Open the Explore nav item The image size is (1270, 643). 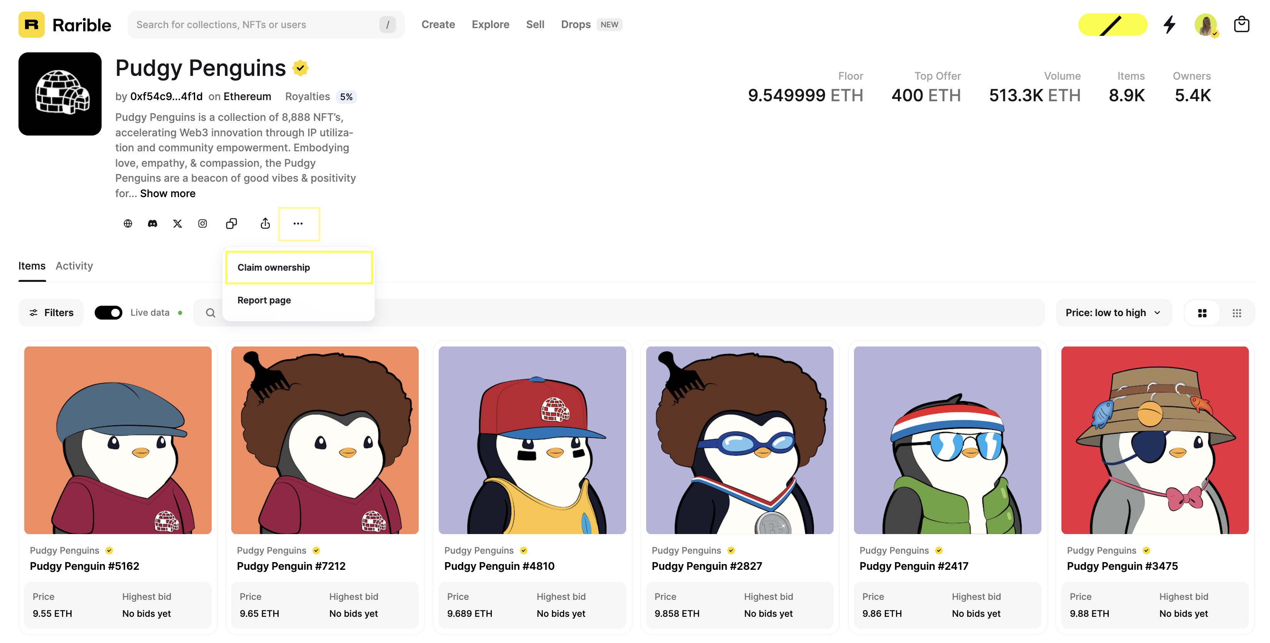click(x=490, y=25)
